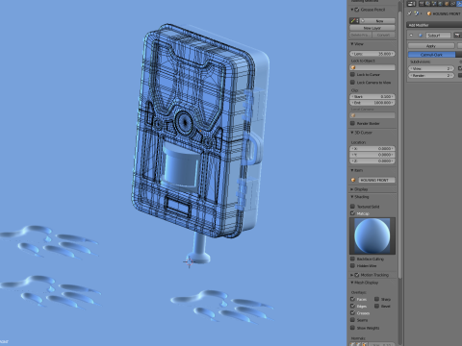Expand the Motion Tracking panel

click(x=352, y=275)
